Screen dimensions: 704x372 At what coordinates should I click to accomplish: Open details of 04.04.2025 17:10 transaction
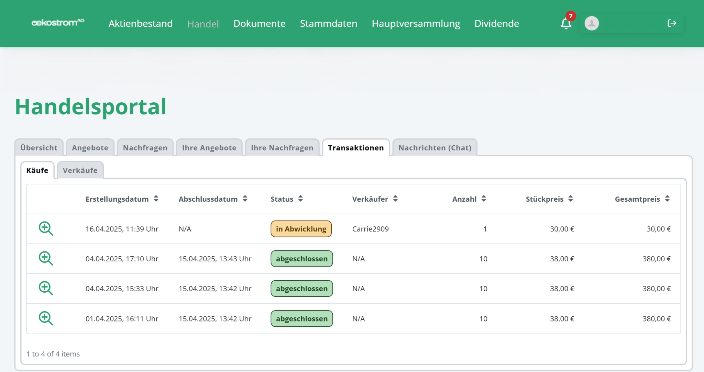(x=46, y=258)
